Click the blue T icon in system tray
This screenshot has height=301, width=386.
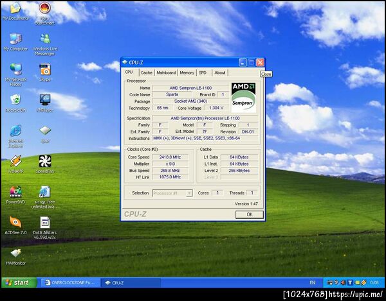[350, 282]
